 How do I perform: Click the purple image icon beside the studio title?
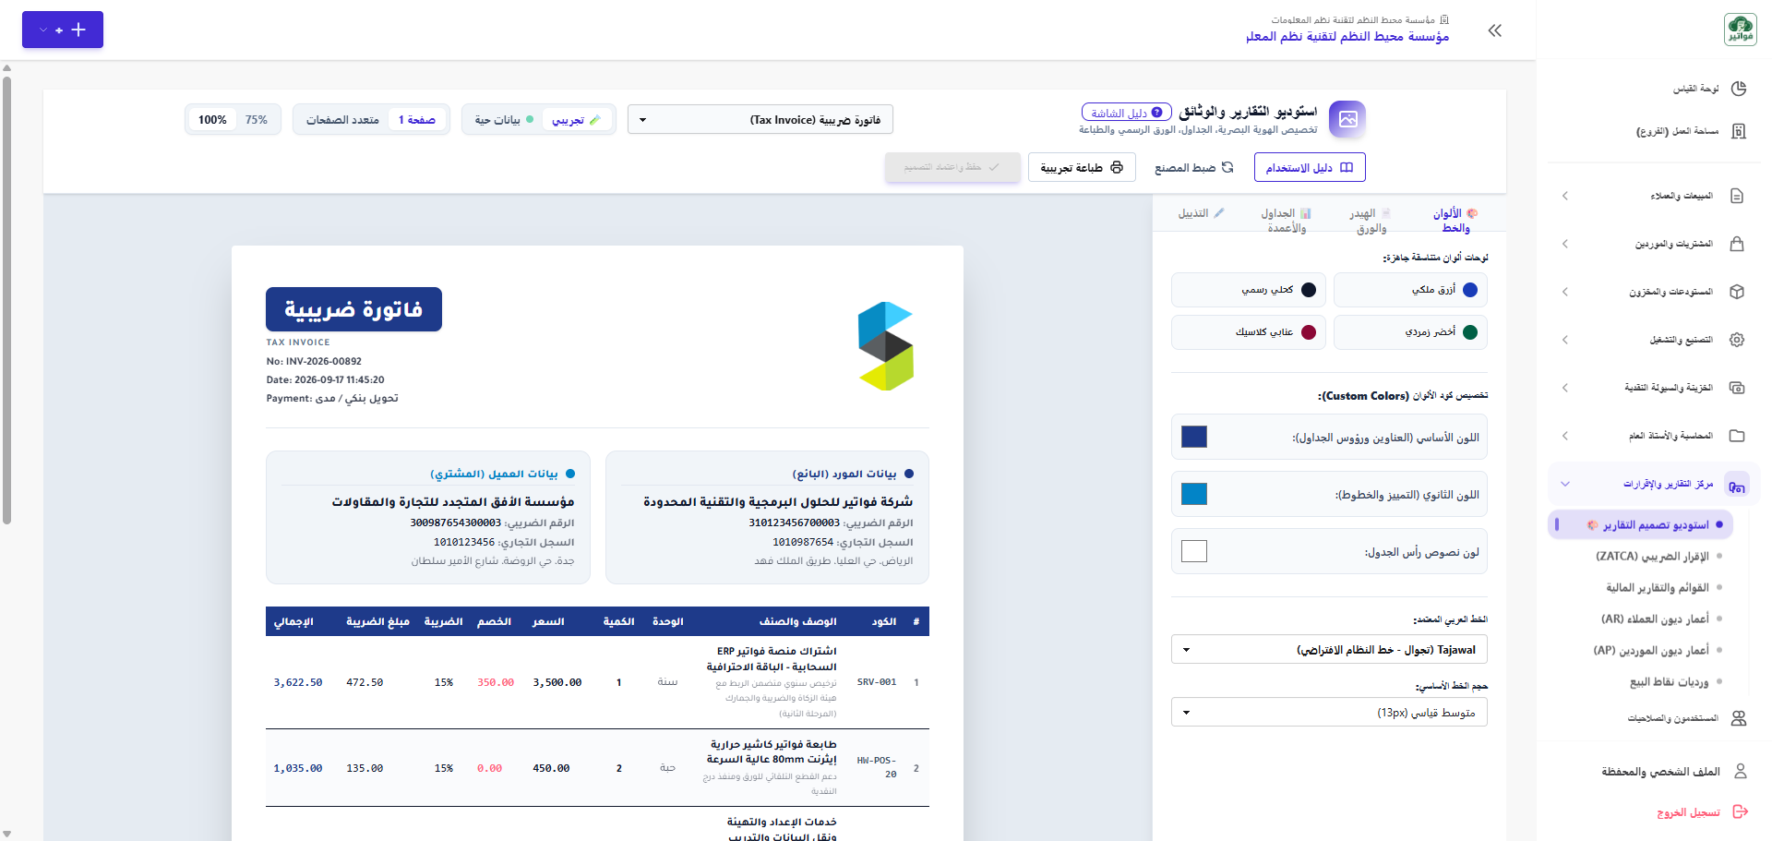1347,119
